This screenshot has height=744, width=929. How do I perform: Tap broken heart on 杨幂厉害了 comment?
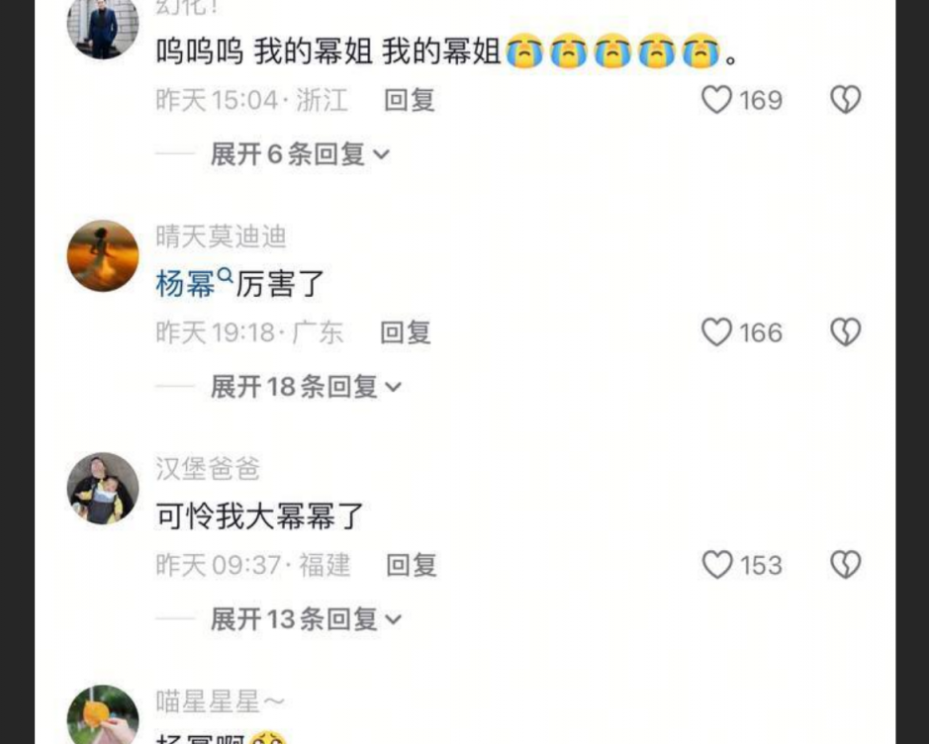click(x=846, y=331)
